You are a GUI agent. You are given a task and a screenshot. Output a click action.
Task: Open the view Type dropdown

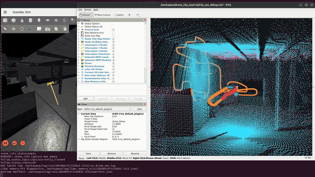[x=107, y=109]
